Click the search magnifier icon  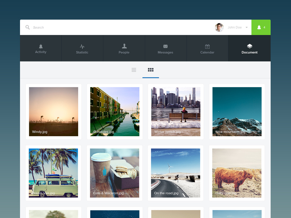coord(28,27)
